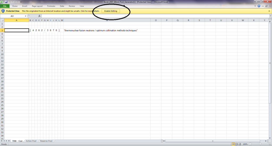Minimize the workbook window inside Excel
272x146 pixels.
click(263, 6)
